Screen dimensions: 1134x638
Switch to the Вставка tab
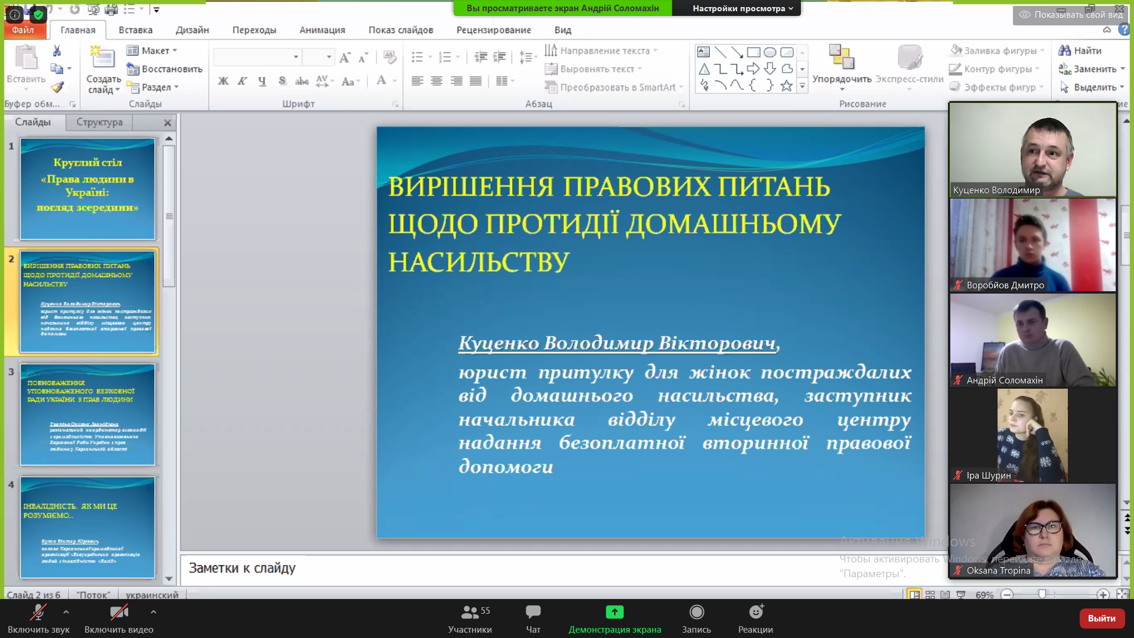pyautogui.click(x=135, y=30)
